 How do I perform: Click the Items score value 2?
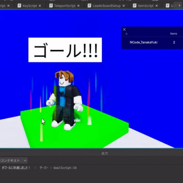click(x=174, y=43)
